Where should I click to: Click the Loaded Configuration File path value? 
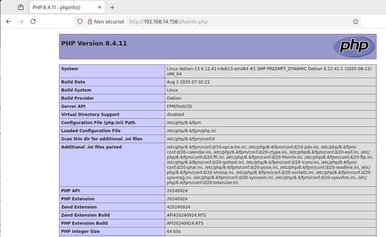click(192, 131)
